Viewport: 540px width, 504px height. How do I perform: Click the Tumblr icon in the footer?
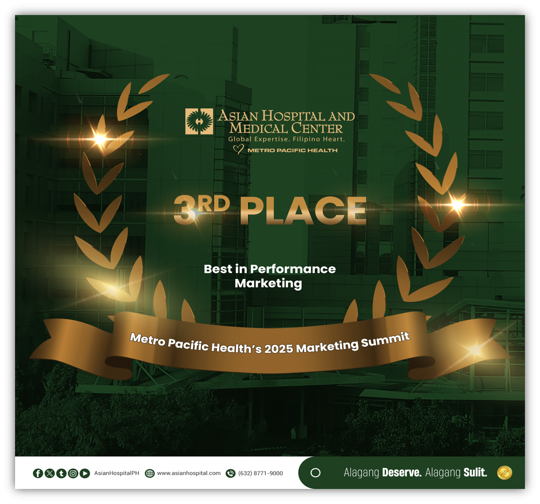point(61,473)
